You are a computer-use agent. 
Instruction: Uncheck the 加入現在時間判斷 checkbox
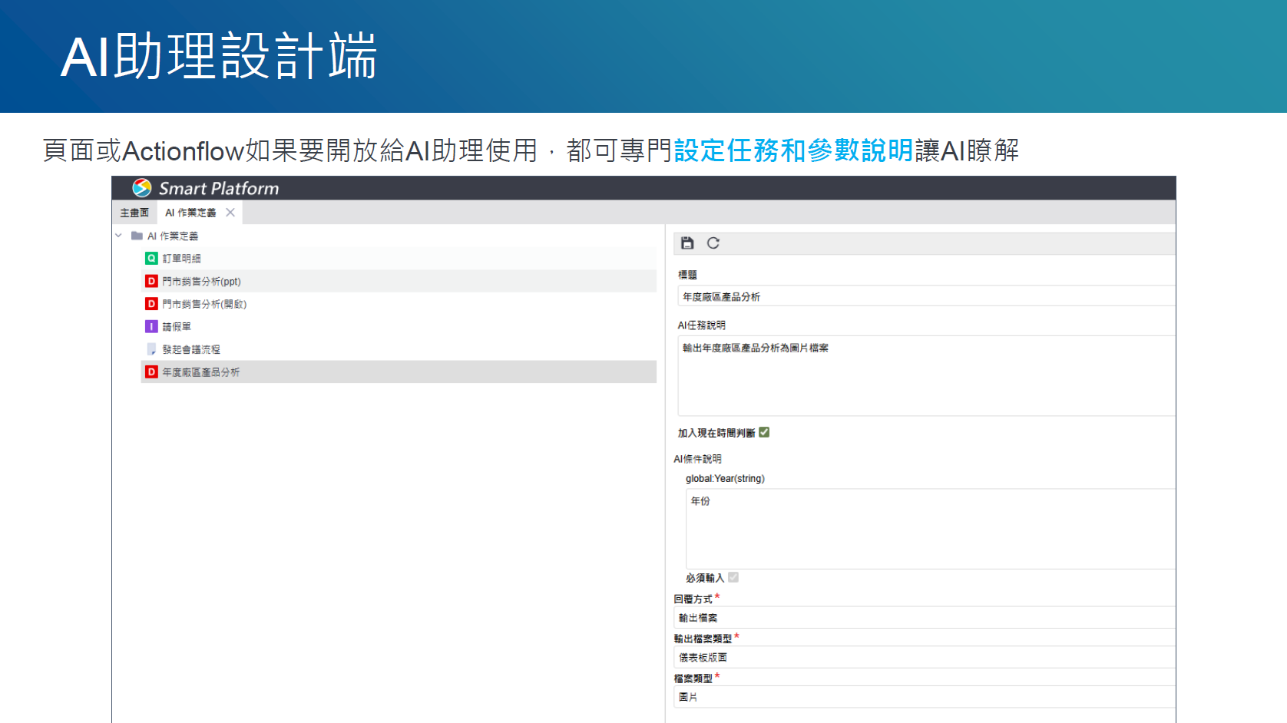763,432
